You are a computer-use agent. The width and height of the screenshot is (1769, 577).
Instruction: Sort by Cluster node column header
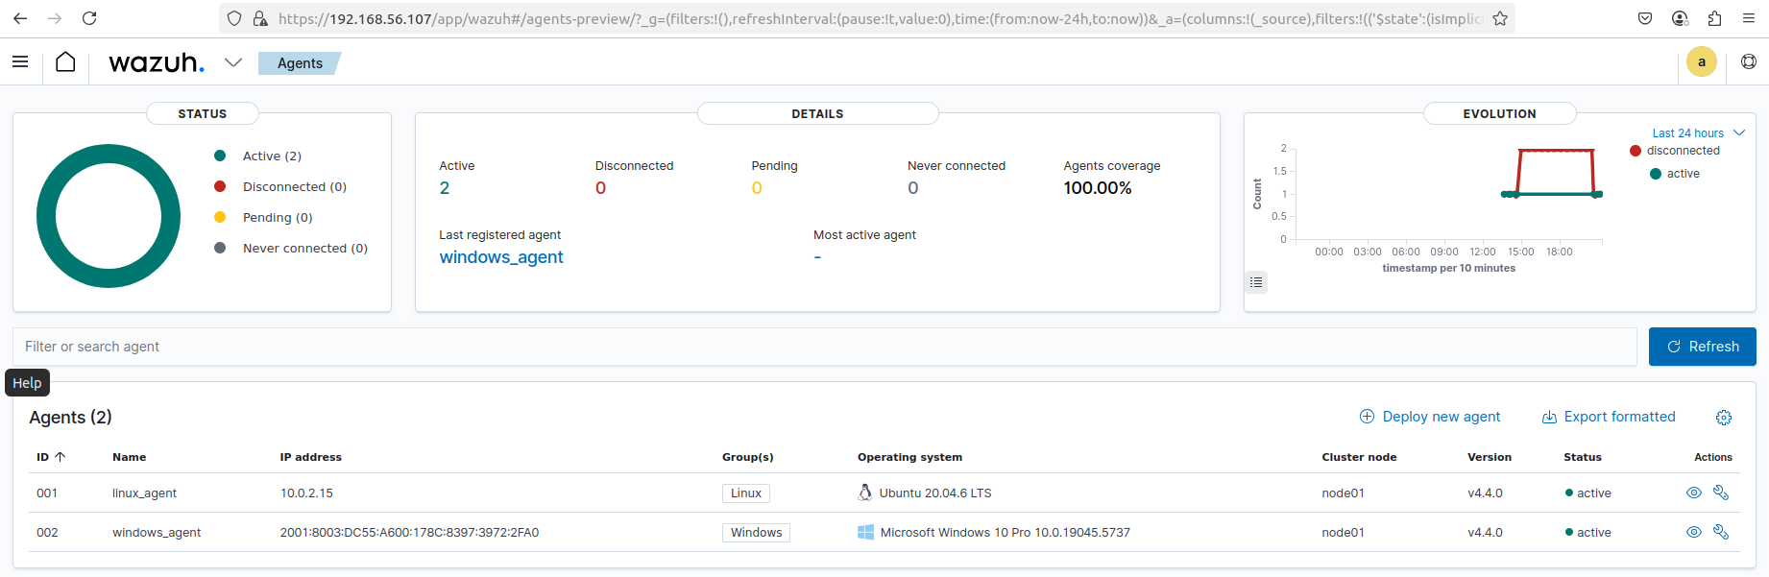[x=1359, y=457]
